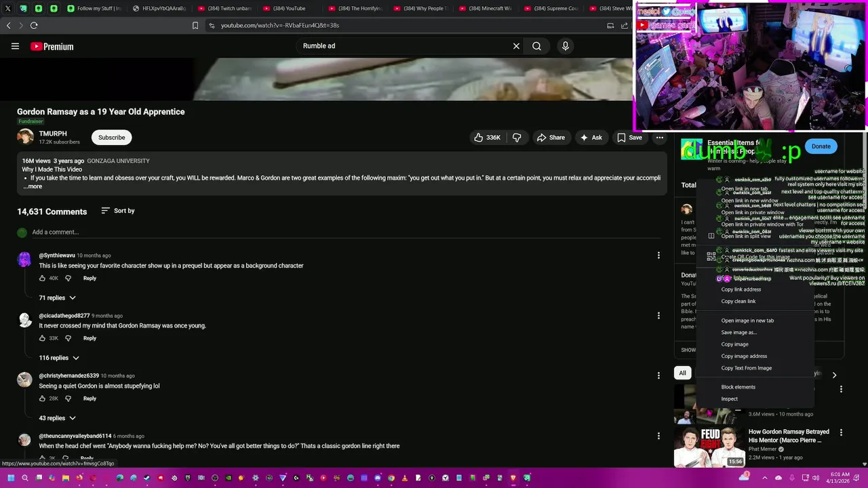
Task: Open Windows taskbar search icon
Action: pos(25,478)
